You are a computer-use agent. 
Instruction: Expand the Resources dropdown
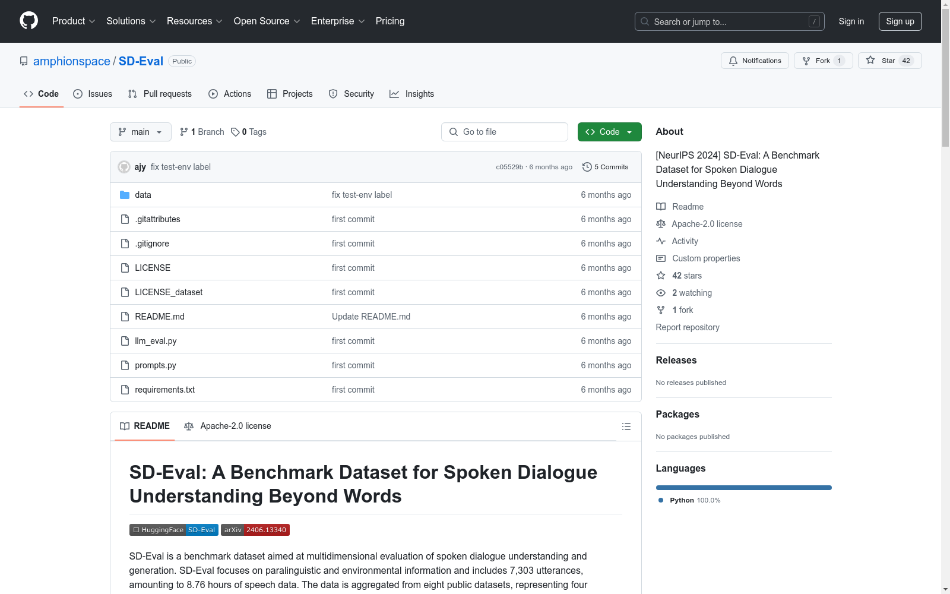(195, 21)
